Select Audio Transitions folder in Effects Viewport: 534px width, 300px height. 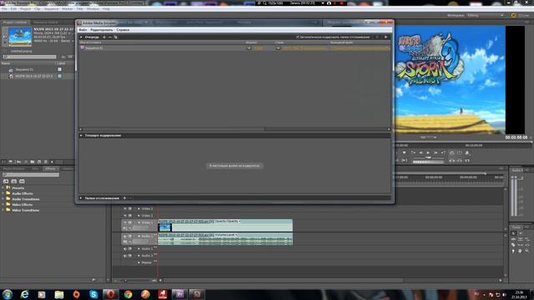click(26, 199)
